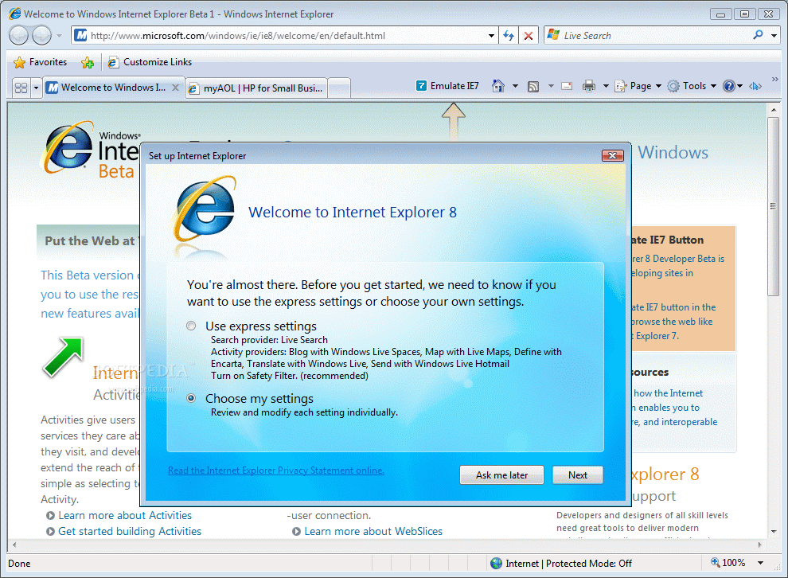Click the vertical scrollbar thumb
Image resolution: width=788 pixels, height=578 pixels.
774,206
